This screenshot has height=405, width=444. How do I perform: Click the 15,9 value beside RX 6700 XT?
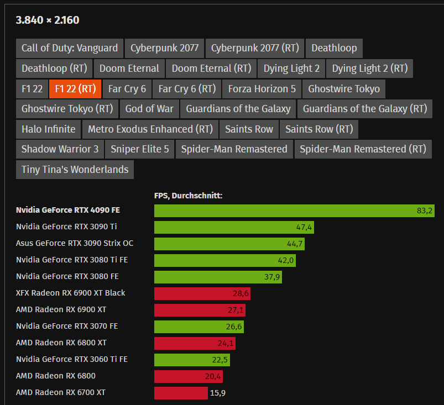(218, 393)
